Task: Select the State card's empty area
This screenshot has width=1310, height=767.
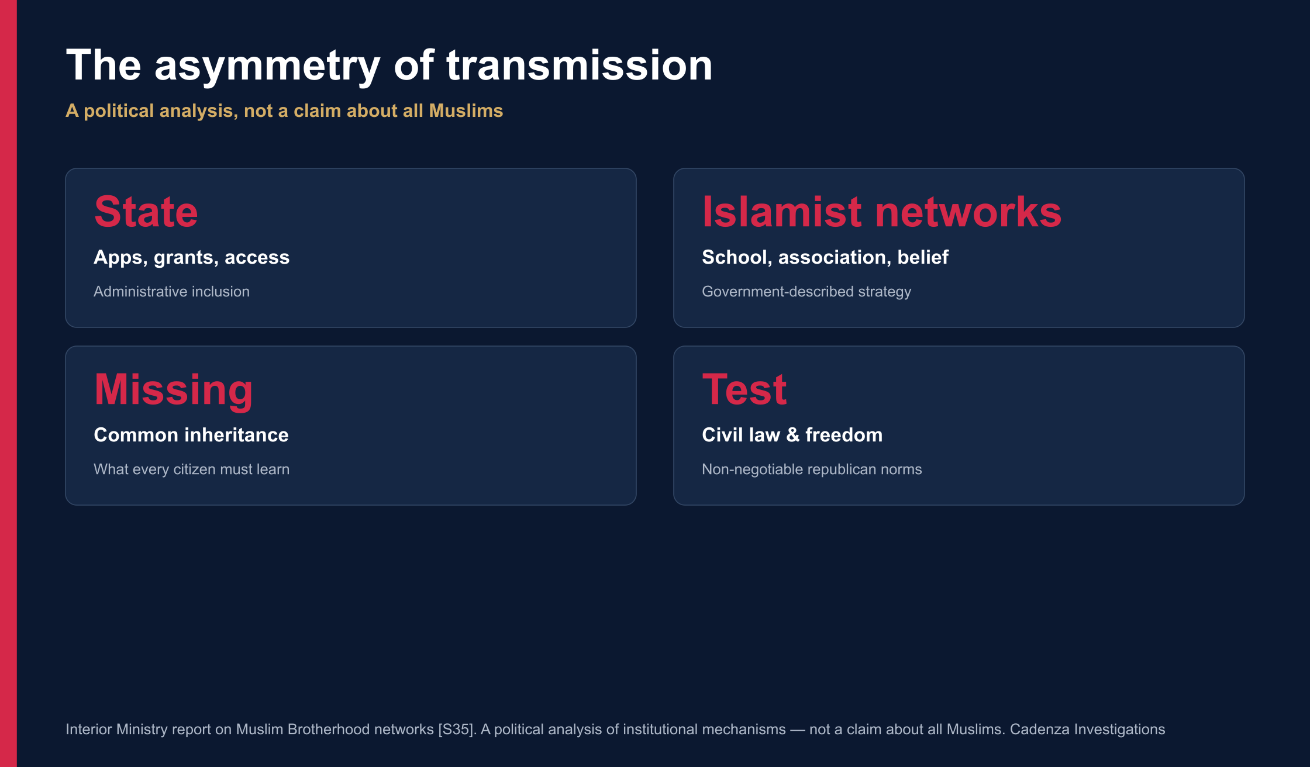Action: 468,248
